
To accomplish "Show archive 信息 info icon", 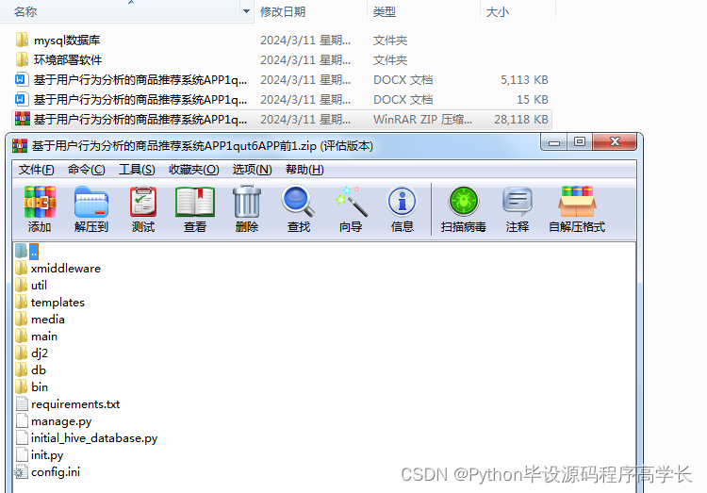I will pyautogui.click(x=402, y=202).
